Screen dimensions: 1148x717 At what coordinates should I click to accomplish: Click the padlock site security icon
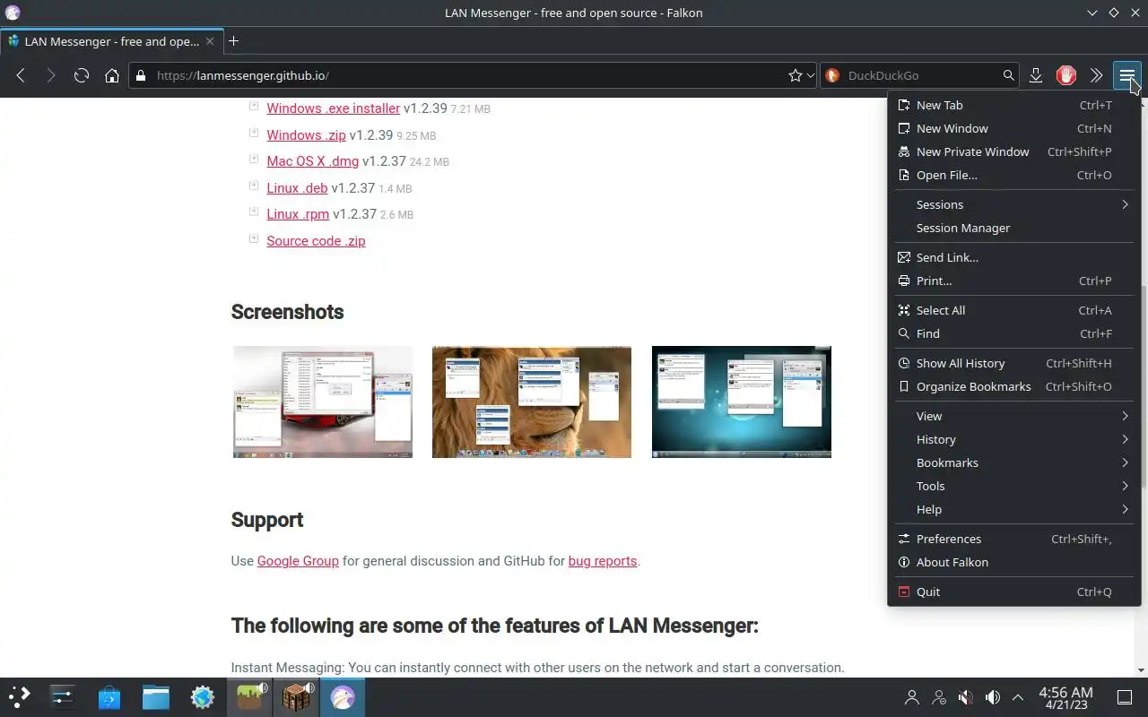click(140, 76)
